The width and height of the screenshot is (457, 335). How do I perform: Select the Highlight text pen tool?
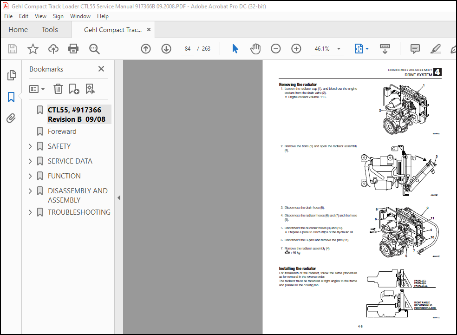436,49
